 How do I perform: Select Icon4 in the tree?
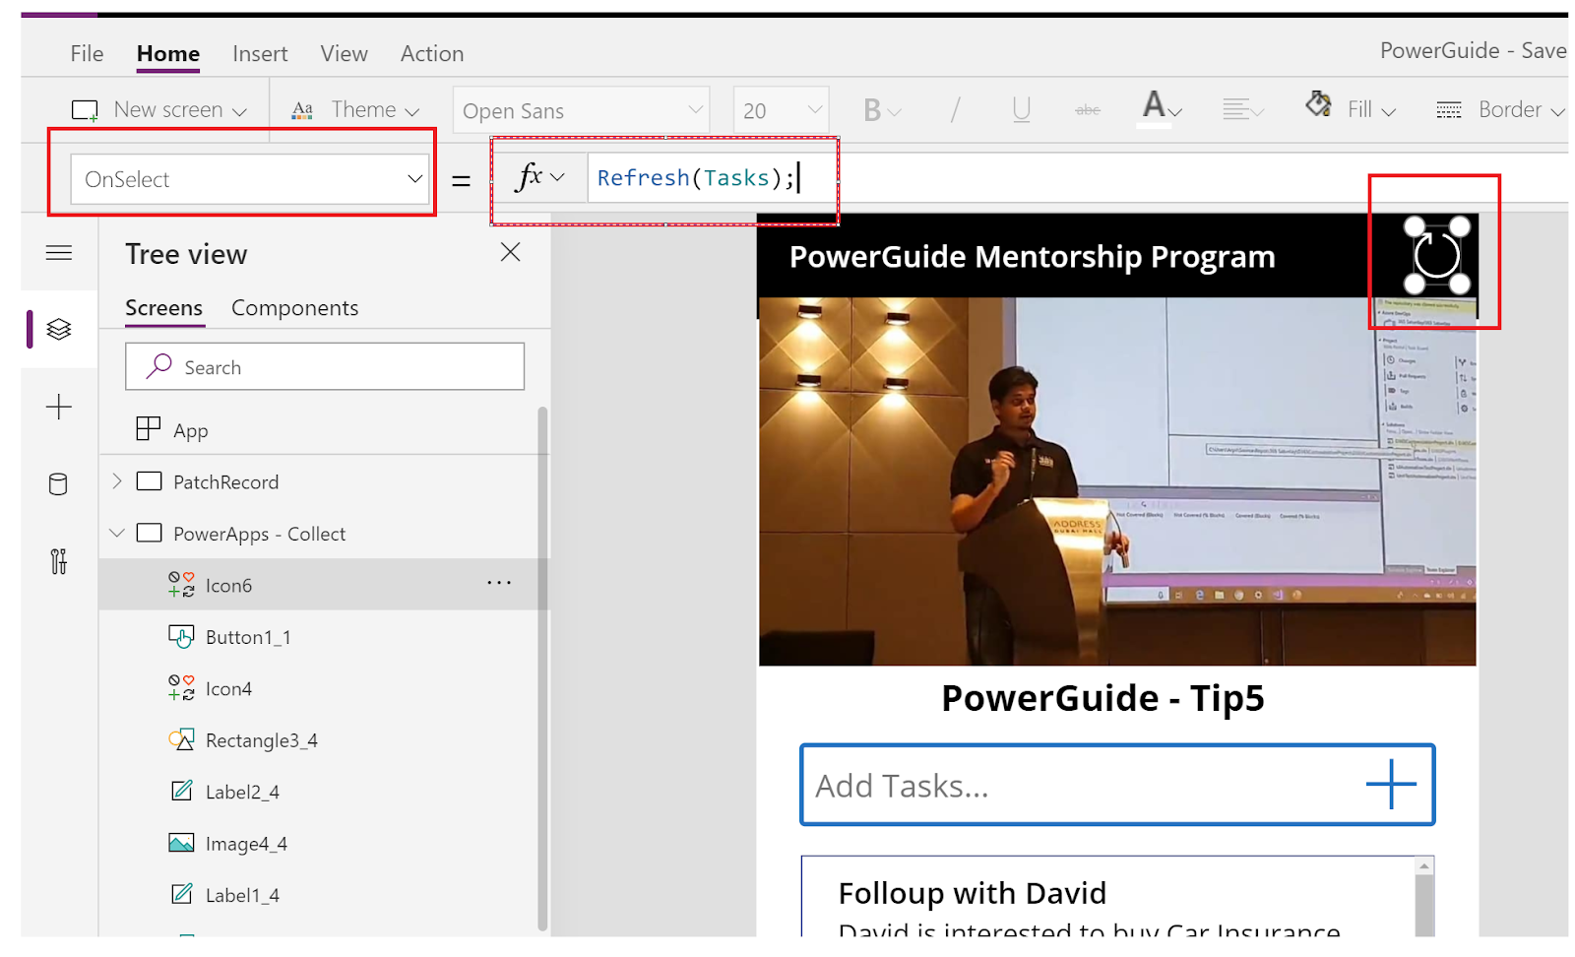(x=228, y=689)
